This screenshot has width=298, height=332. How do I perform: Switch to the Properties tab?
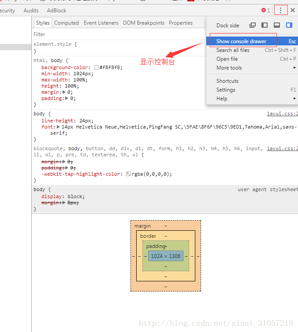pos(181,22)
